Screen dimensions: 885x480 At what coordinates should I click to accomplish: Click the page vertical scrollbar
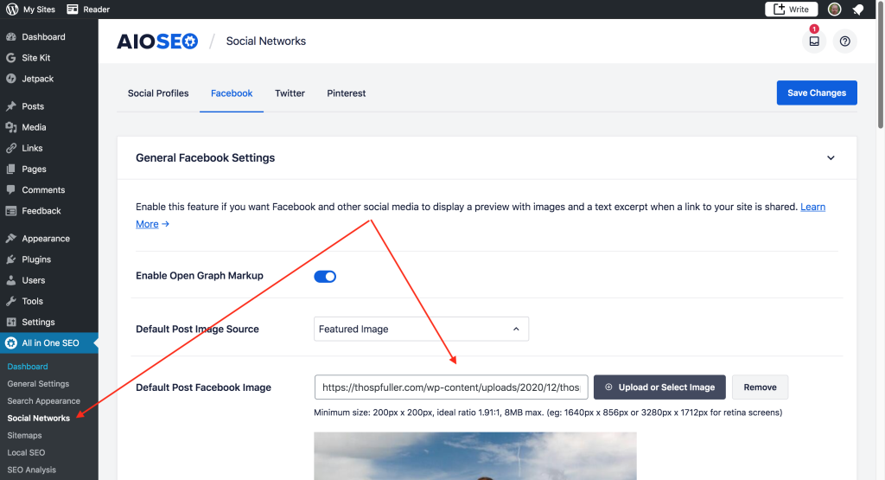point(881,65)
